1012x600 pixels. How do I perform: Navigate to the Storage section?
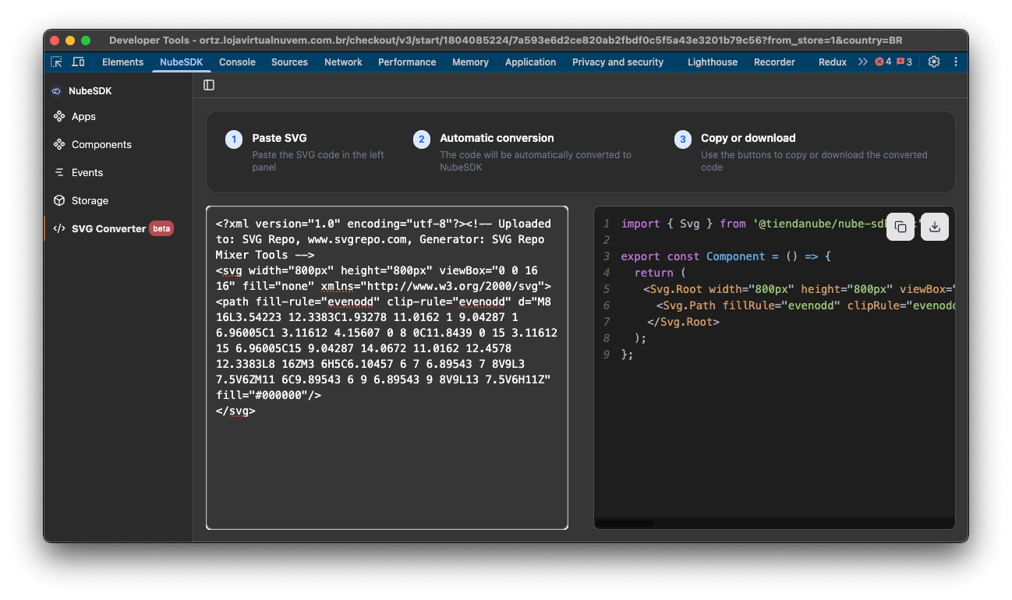coord(88,200)
